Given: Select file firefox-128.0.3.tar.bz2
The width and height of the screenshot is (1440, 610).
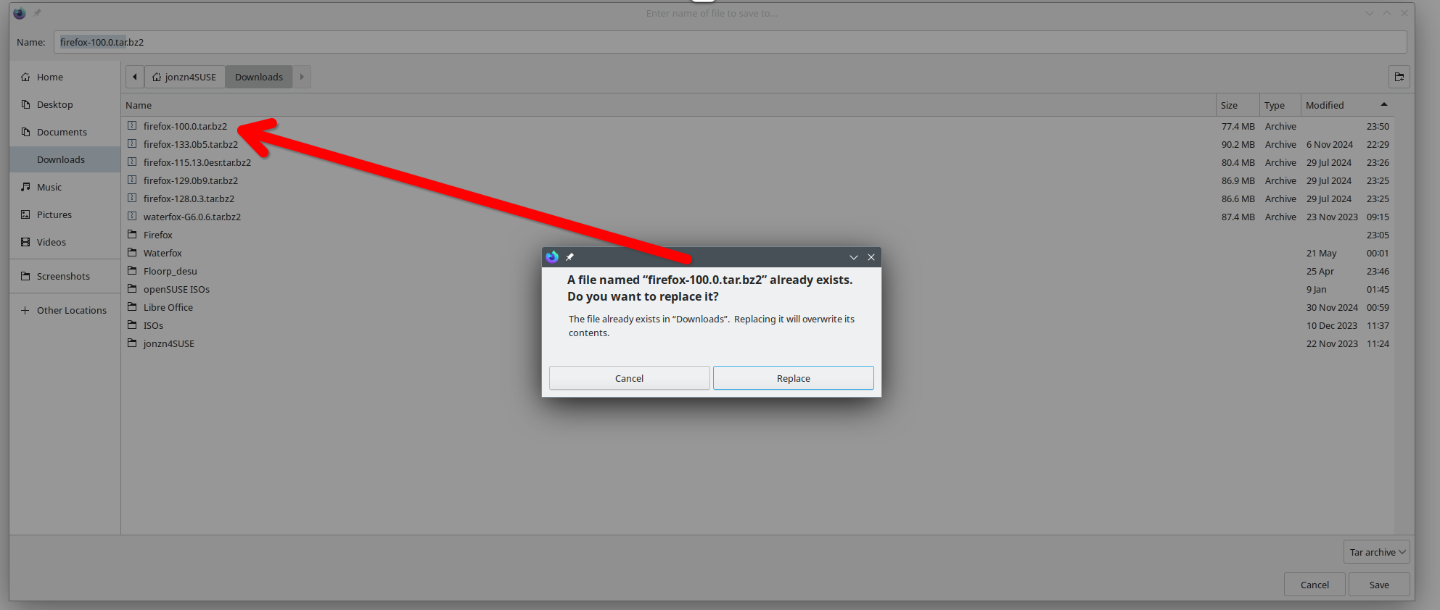Looking at the screenshot, I should point(757,199).
